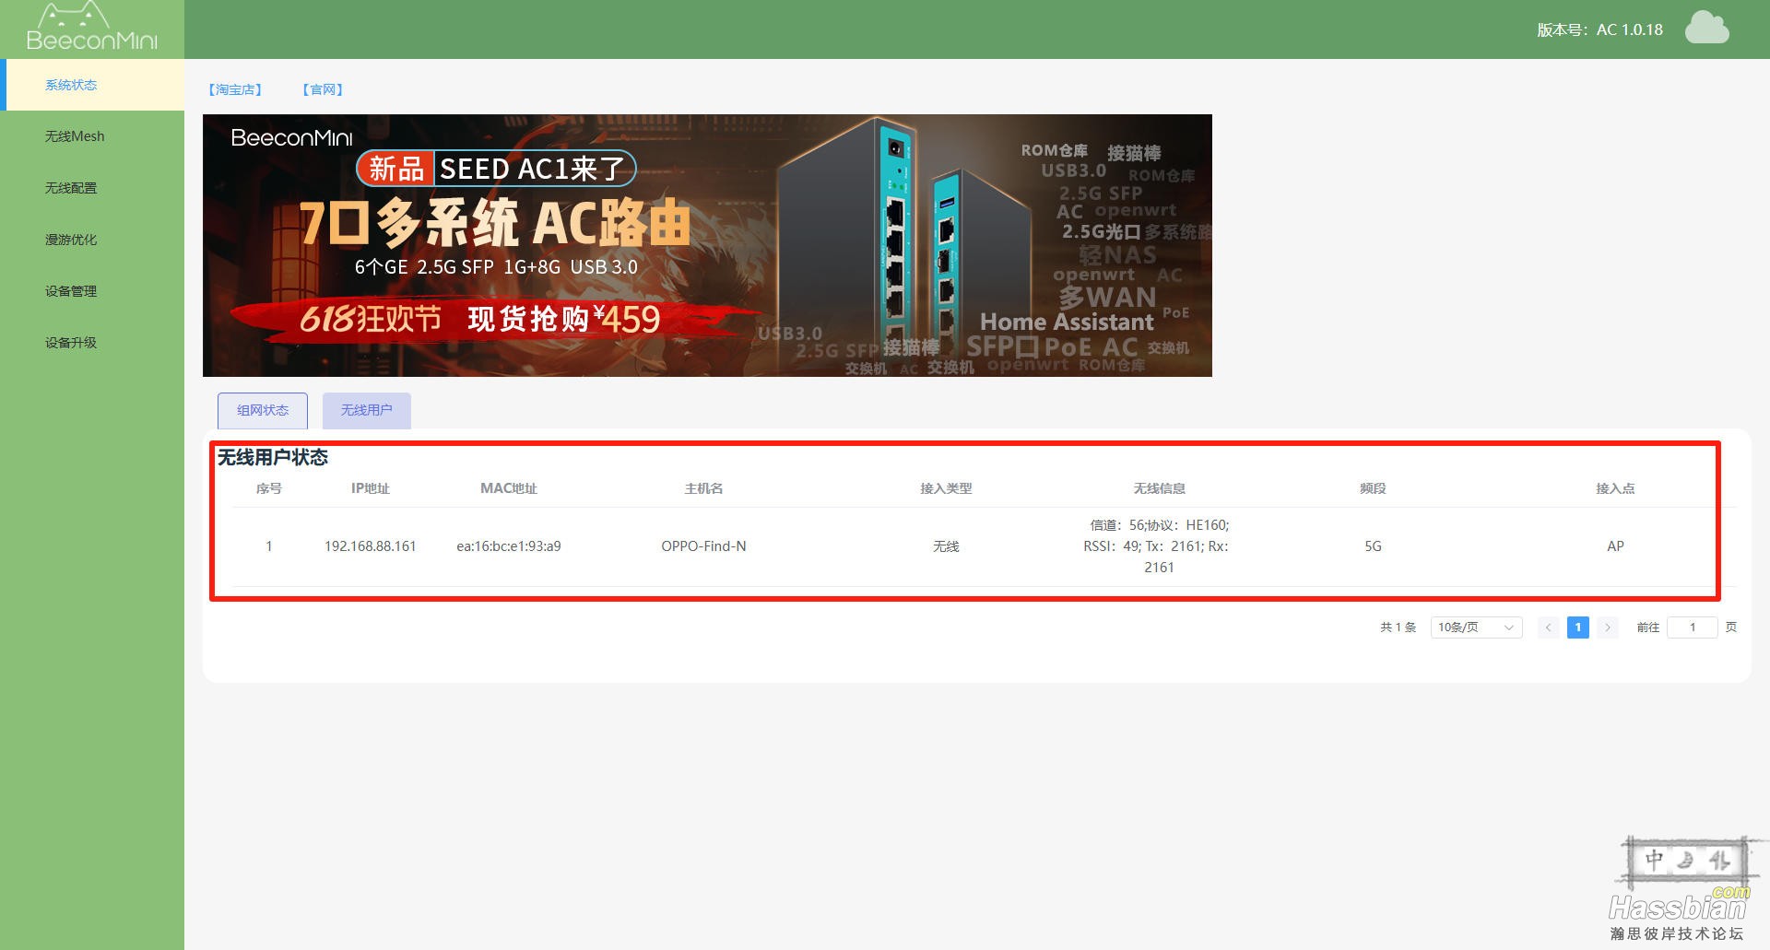Select MAC address ea:16:bc:e1:93:a9
The image size is (1770, 950).
(509, 546)
